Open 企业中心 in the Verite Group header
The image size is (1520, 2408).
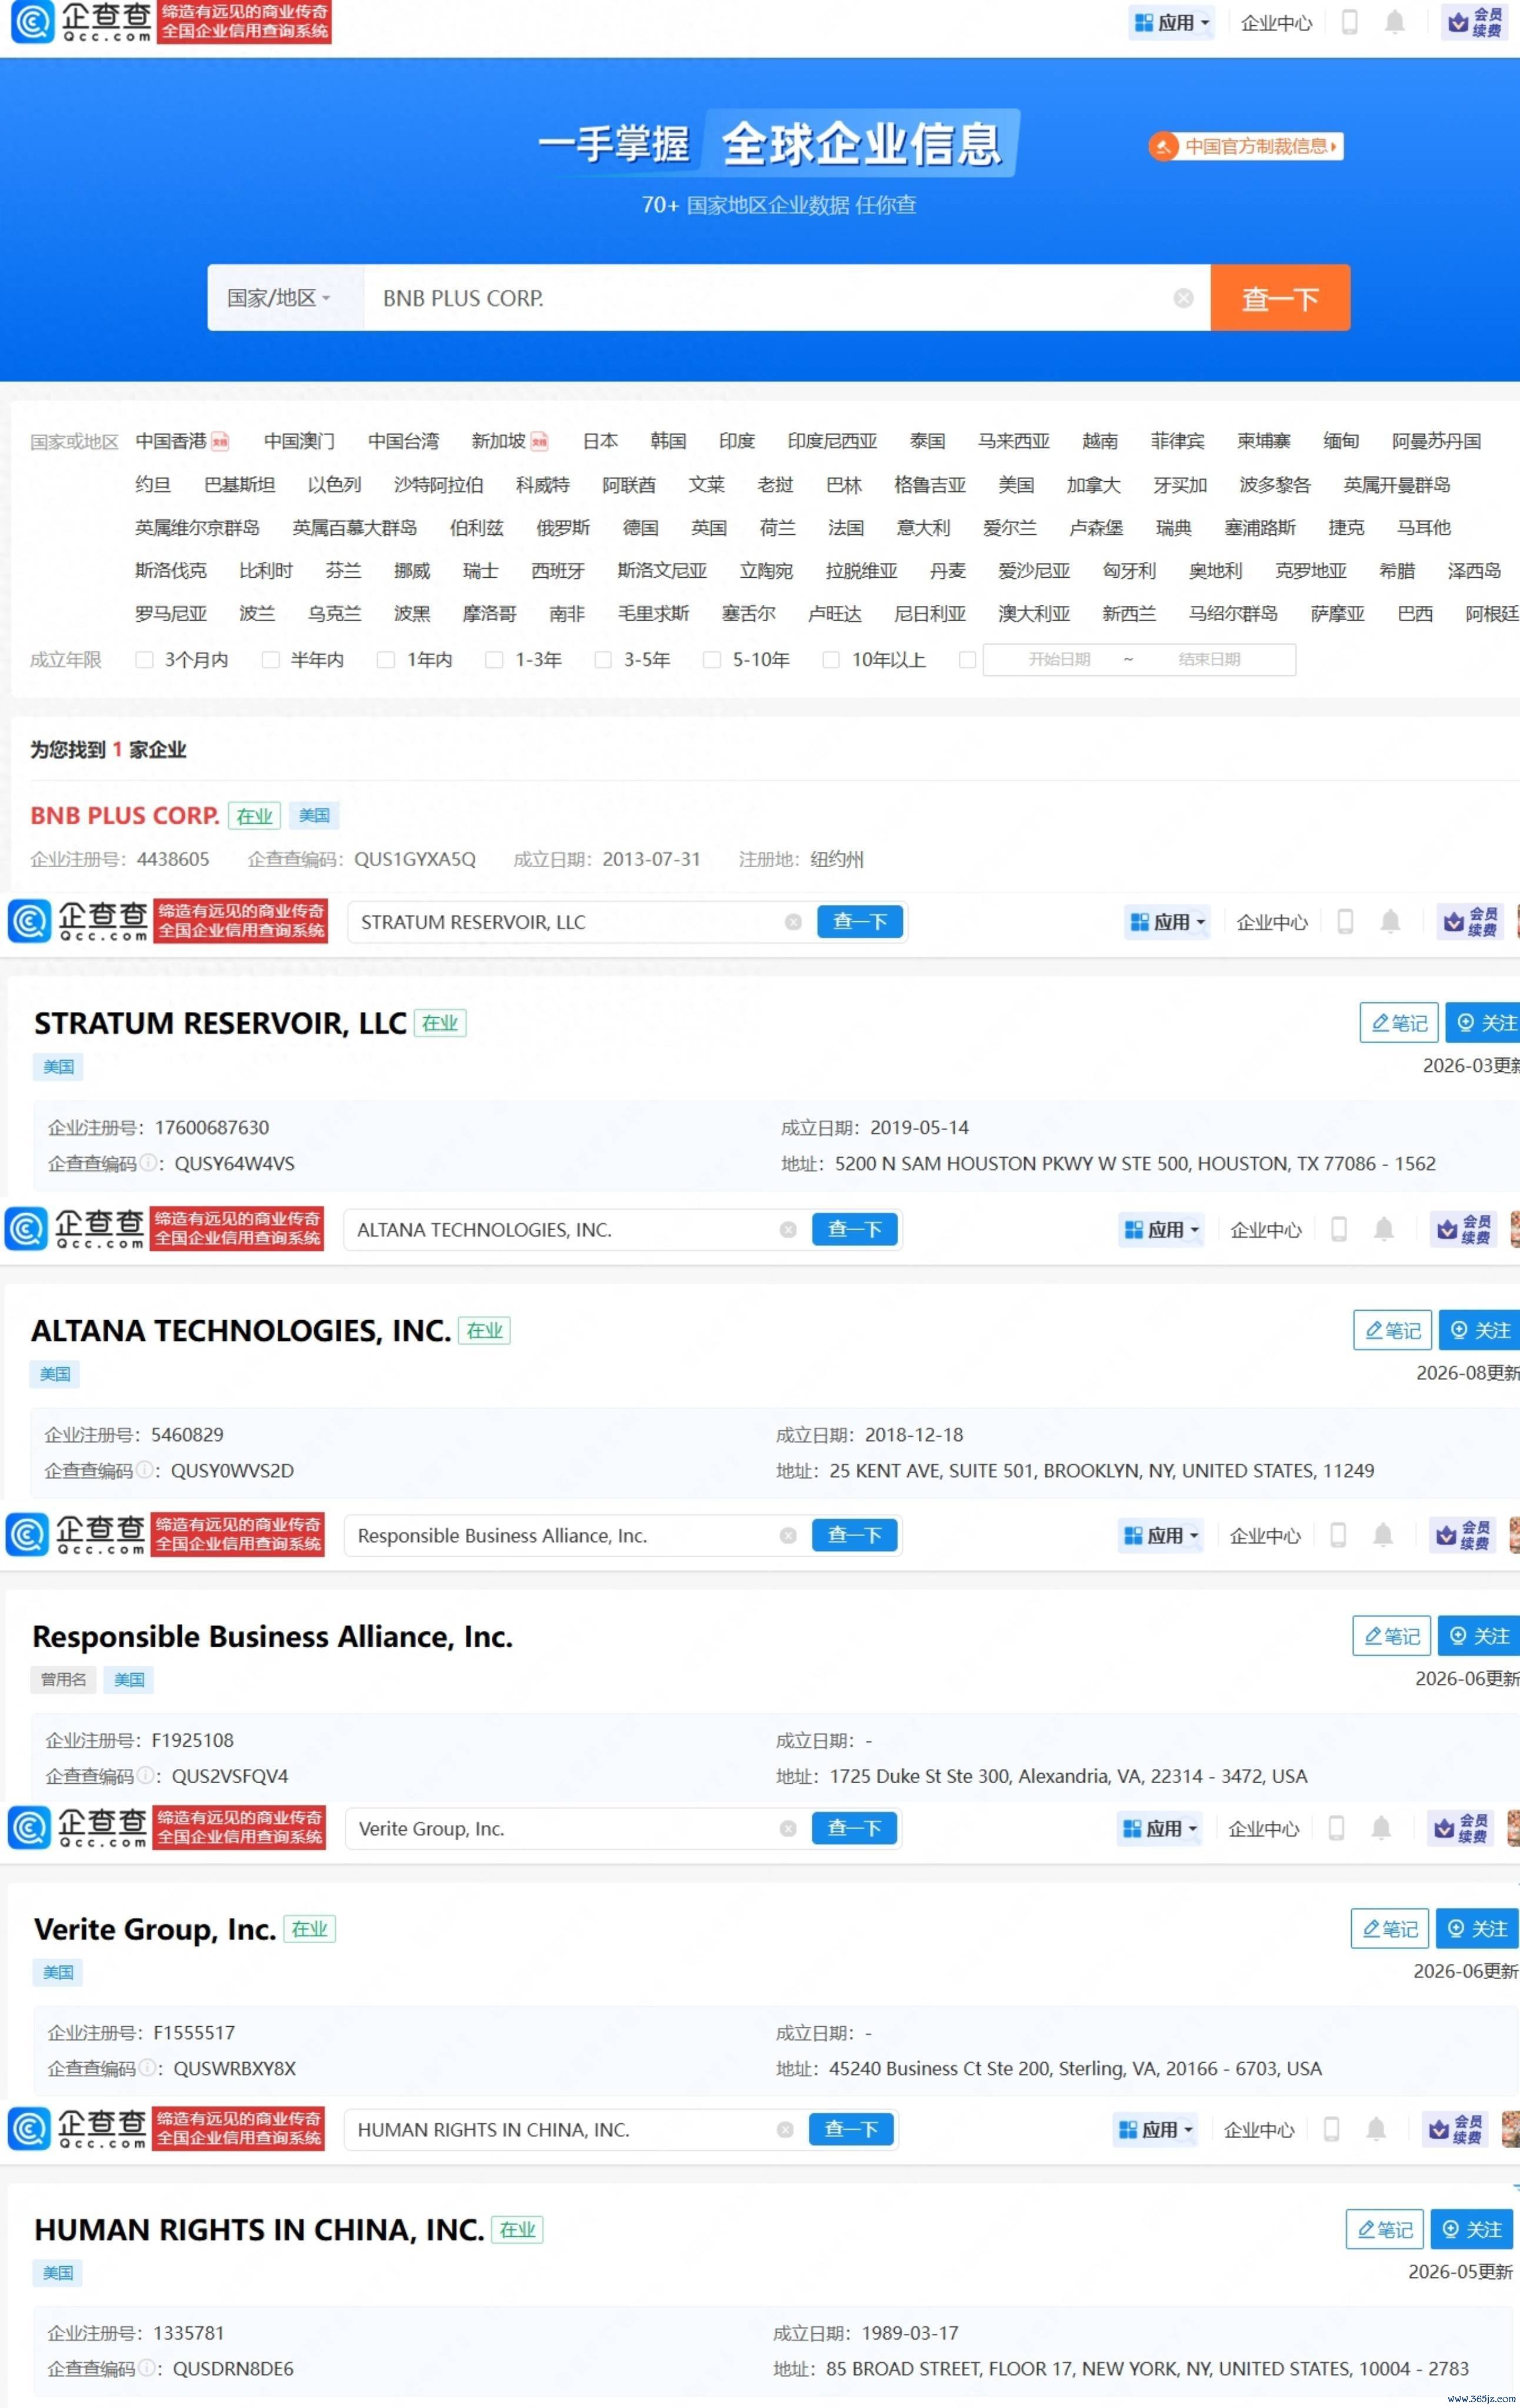coord(1264,1829)
